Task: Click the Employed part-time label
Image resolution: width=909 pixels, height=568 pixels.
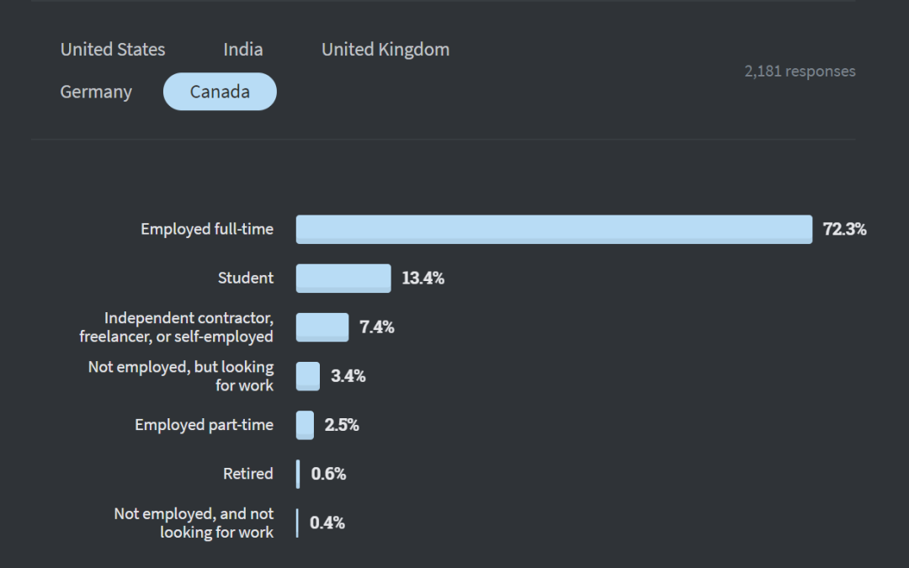Action: pos(205,425)
